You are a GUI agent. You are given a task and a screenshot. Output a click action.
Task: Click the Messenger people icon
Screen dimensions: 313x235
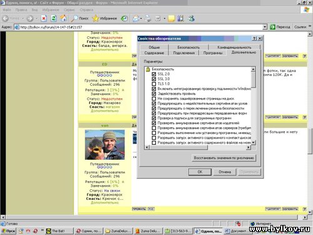[x=191, y=18]
